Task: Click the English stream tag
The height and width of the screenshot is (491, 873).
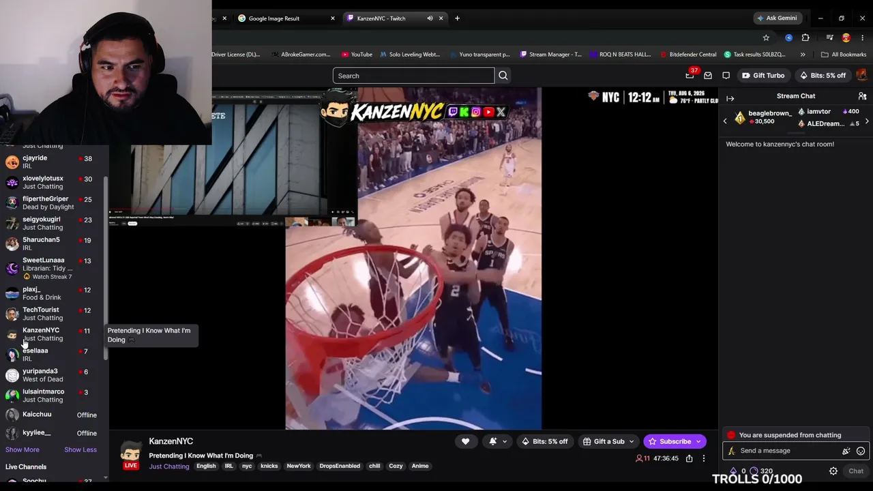Action: 206,466
